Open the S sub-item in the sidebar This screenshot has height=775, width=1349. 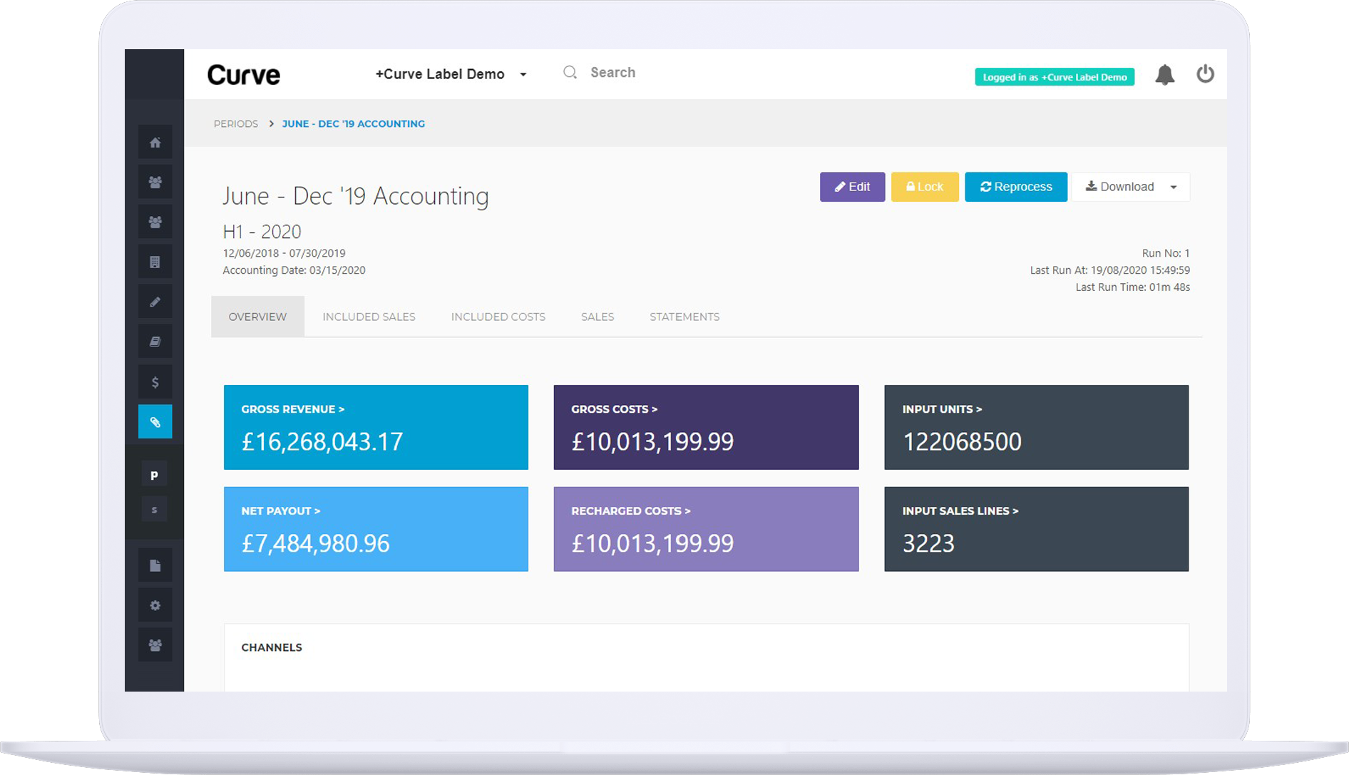pos(154,510)
